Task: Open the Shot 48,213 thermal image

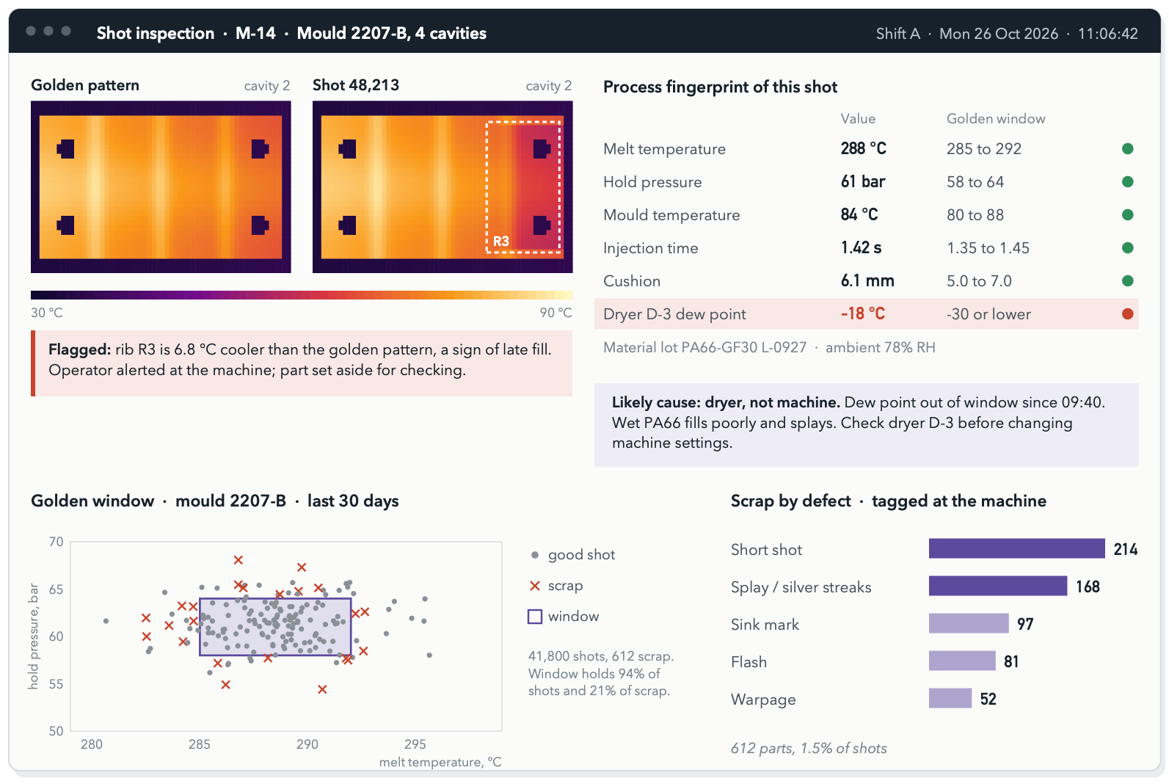Action: [443, 186]
